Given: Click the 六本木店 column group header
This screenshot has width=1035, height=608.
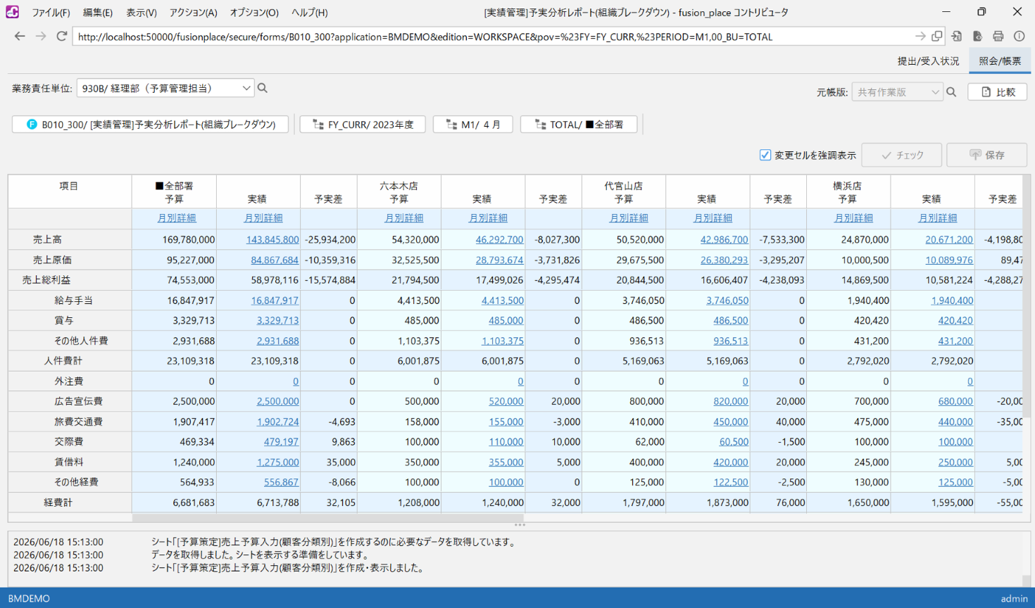Looking at the screenshot, I should 399,186.
